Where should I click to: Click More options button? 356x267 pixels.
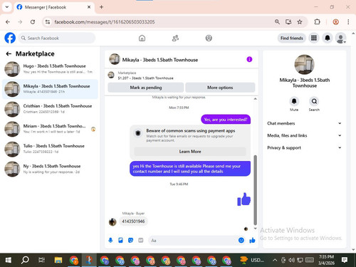tap(220, 88)
